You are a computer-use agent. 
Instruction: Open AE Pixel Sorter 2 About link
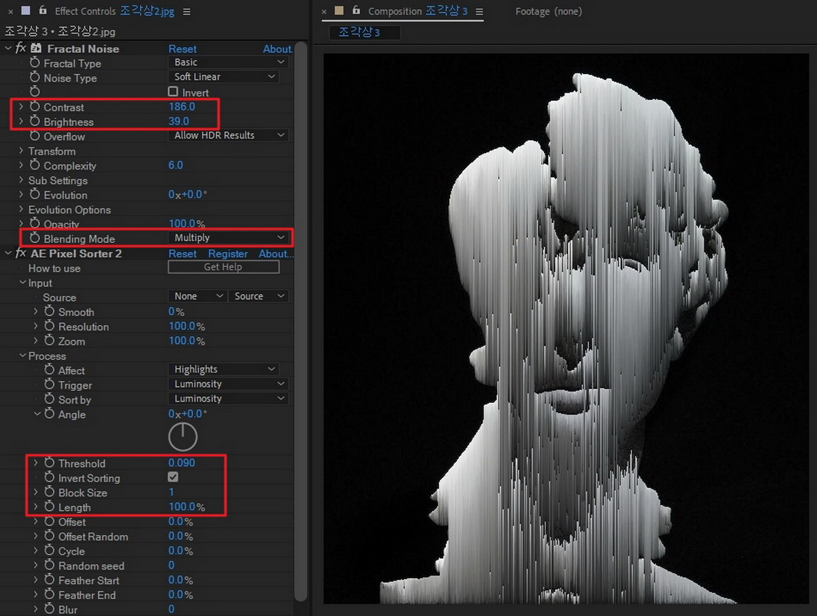[x=276, y=254]
